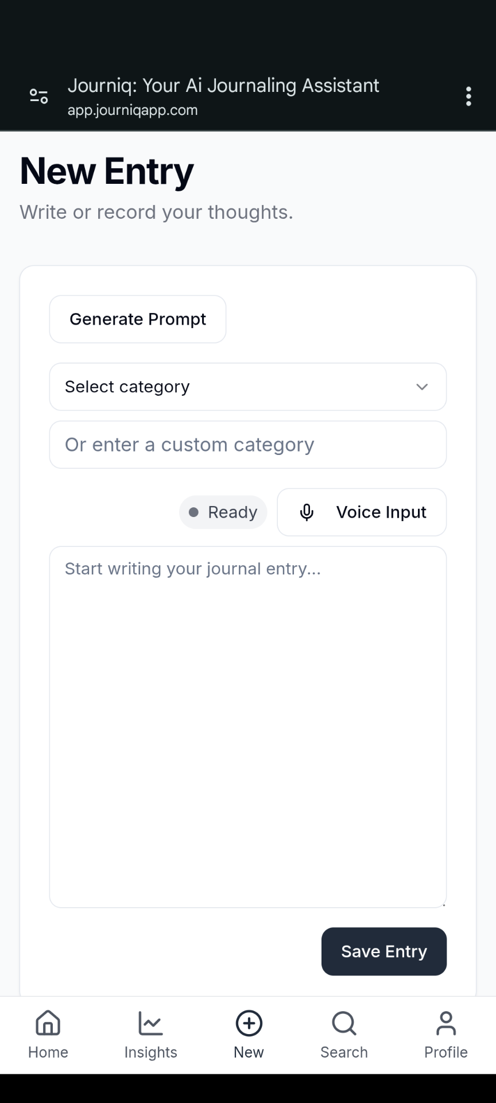Tap the Home house icon
The height and width of the screenshot is (1103, 496).
(x=48, y=1023)
